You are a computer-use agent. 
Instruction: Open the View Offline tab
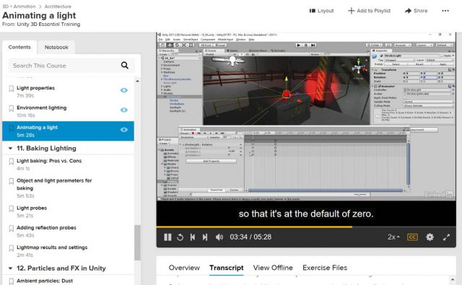point(273,268)
